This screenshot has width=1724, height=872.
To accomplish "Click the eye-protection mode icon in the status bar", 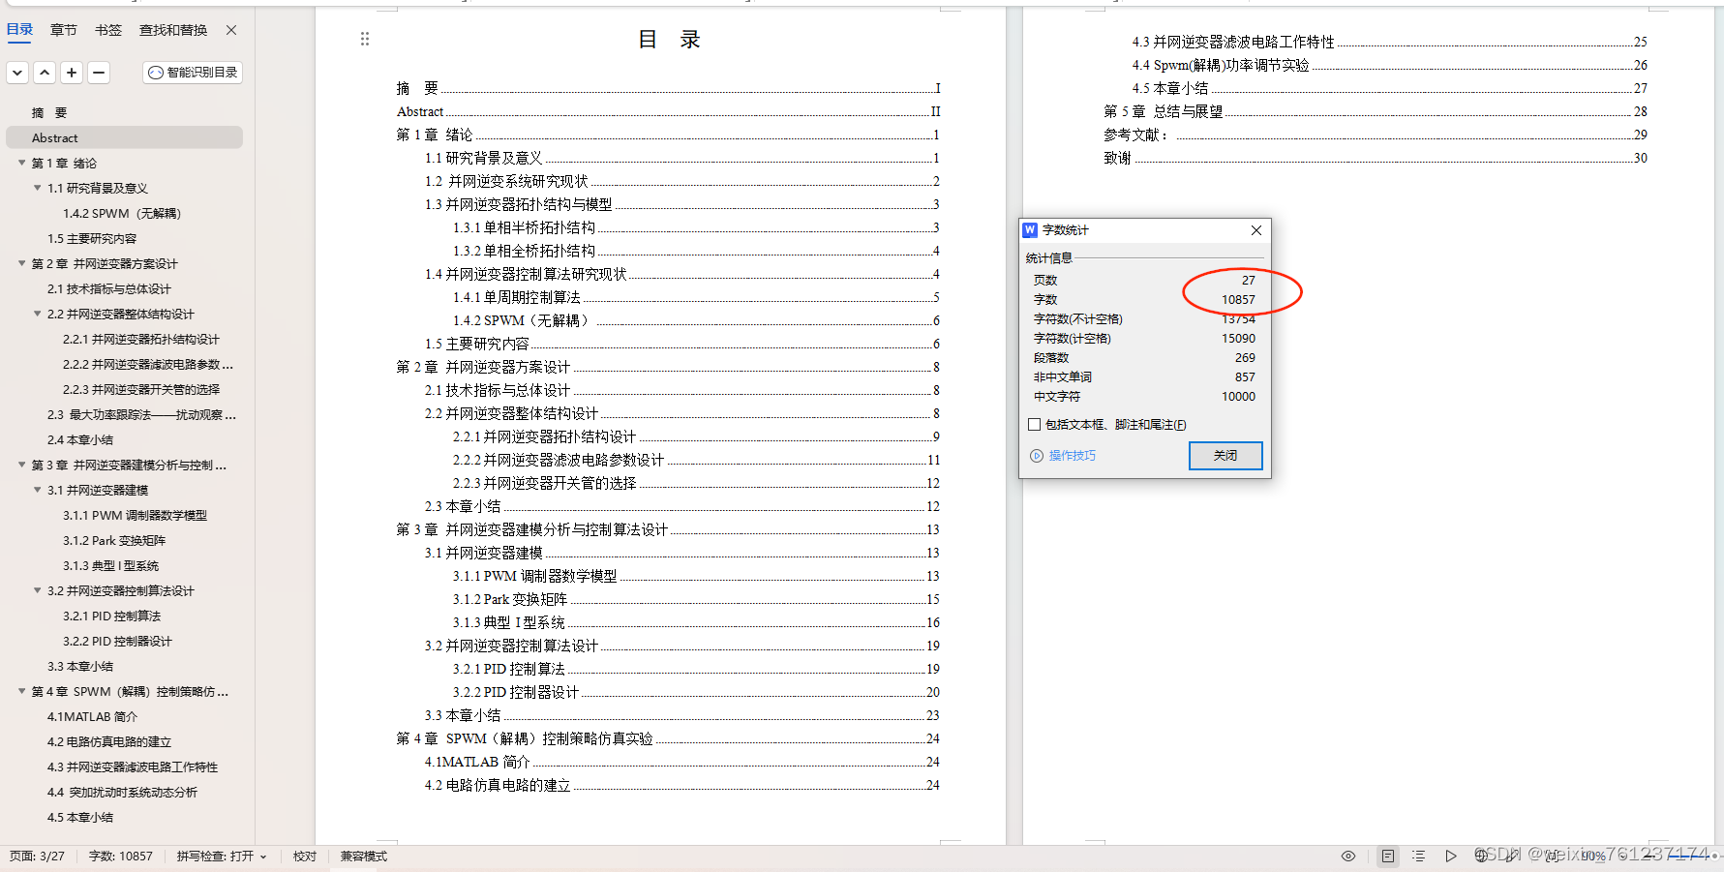I will tap(1347, 857).
